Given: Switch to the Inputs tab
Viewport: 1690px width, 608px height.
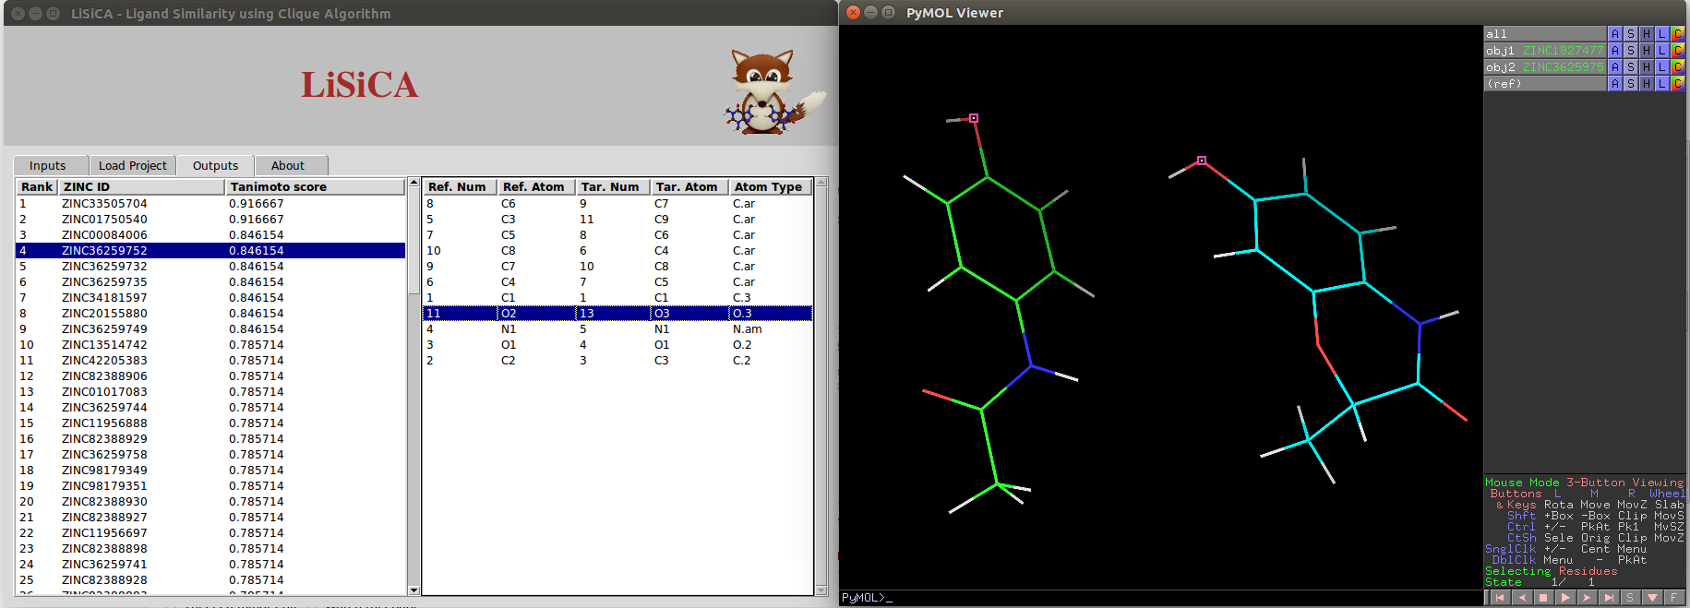Looking at the screenshot, I should pyautogui.click(x=48, y=166).
